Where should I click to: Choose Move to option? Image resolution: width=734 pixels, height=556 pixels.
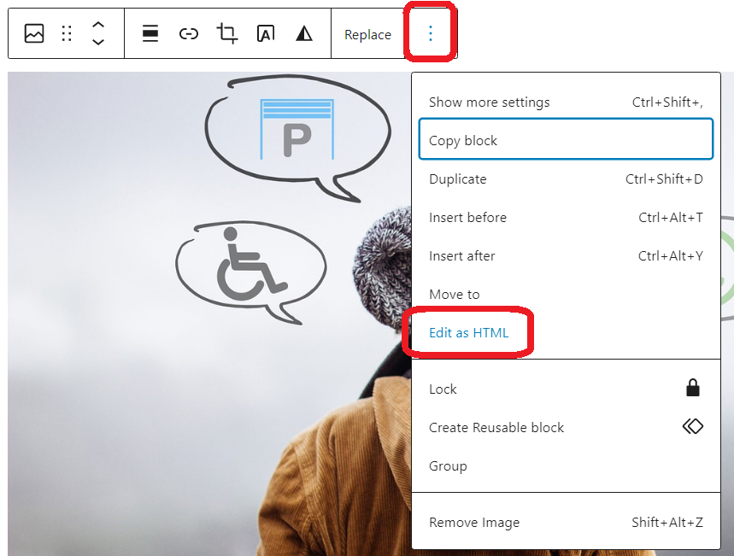click(x=566, y=294)
